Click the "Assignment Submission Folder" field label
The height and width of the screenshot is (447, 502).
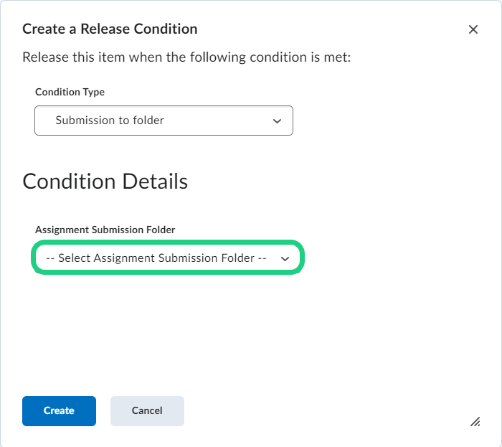point(105,230)
